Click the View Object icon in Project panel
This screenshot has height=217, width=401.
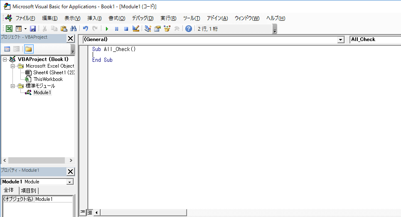coord(16,49)
